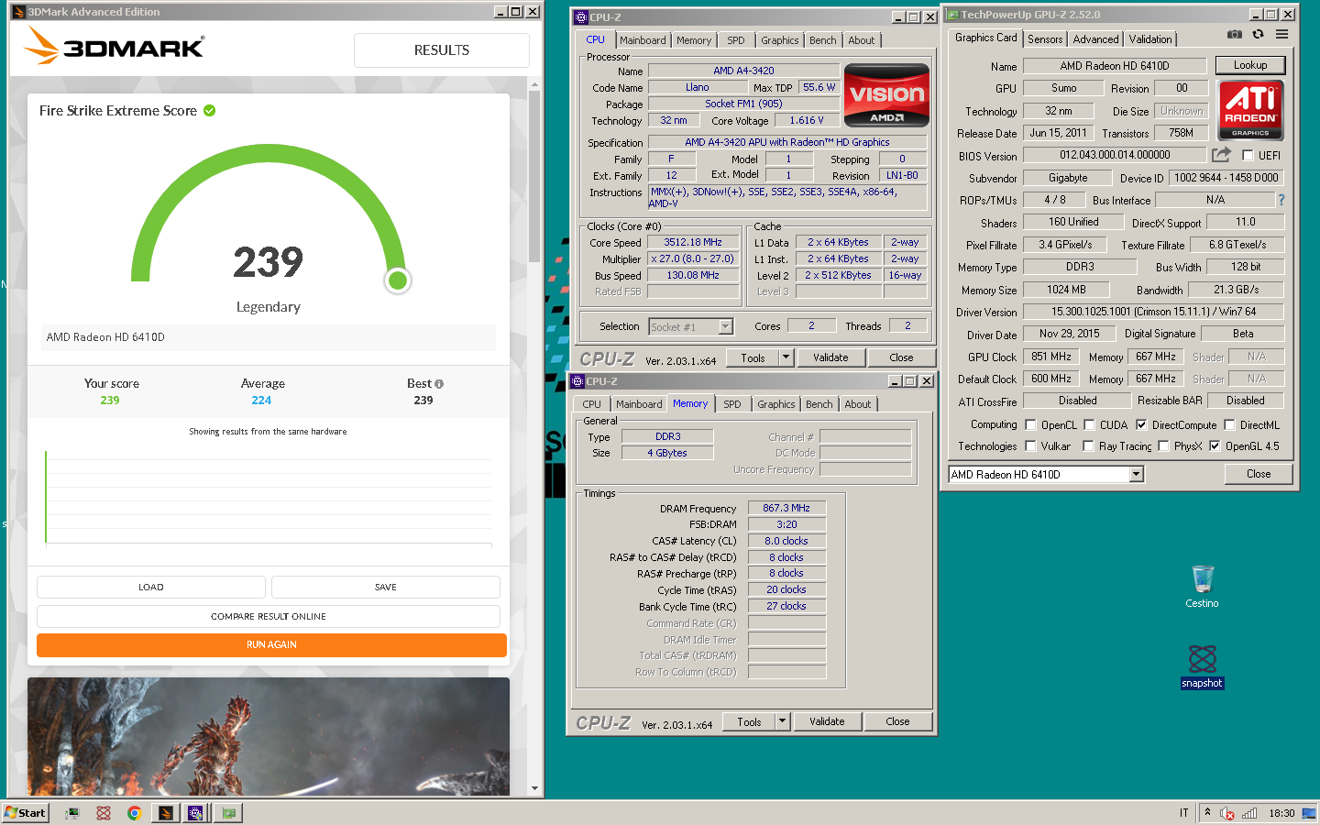Toggle the Ray Tracing checkbox
This screenshot has width=1320, height=825.
coord(1088,446)
